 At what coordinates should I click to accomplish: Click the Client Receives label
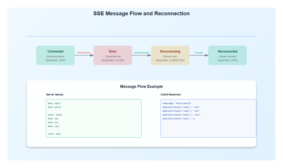171,95
